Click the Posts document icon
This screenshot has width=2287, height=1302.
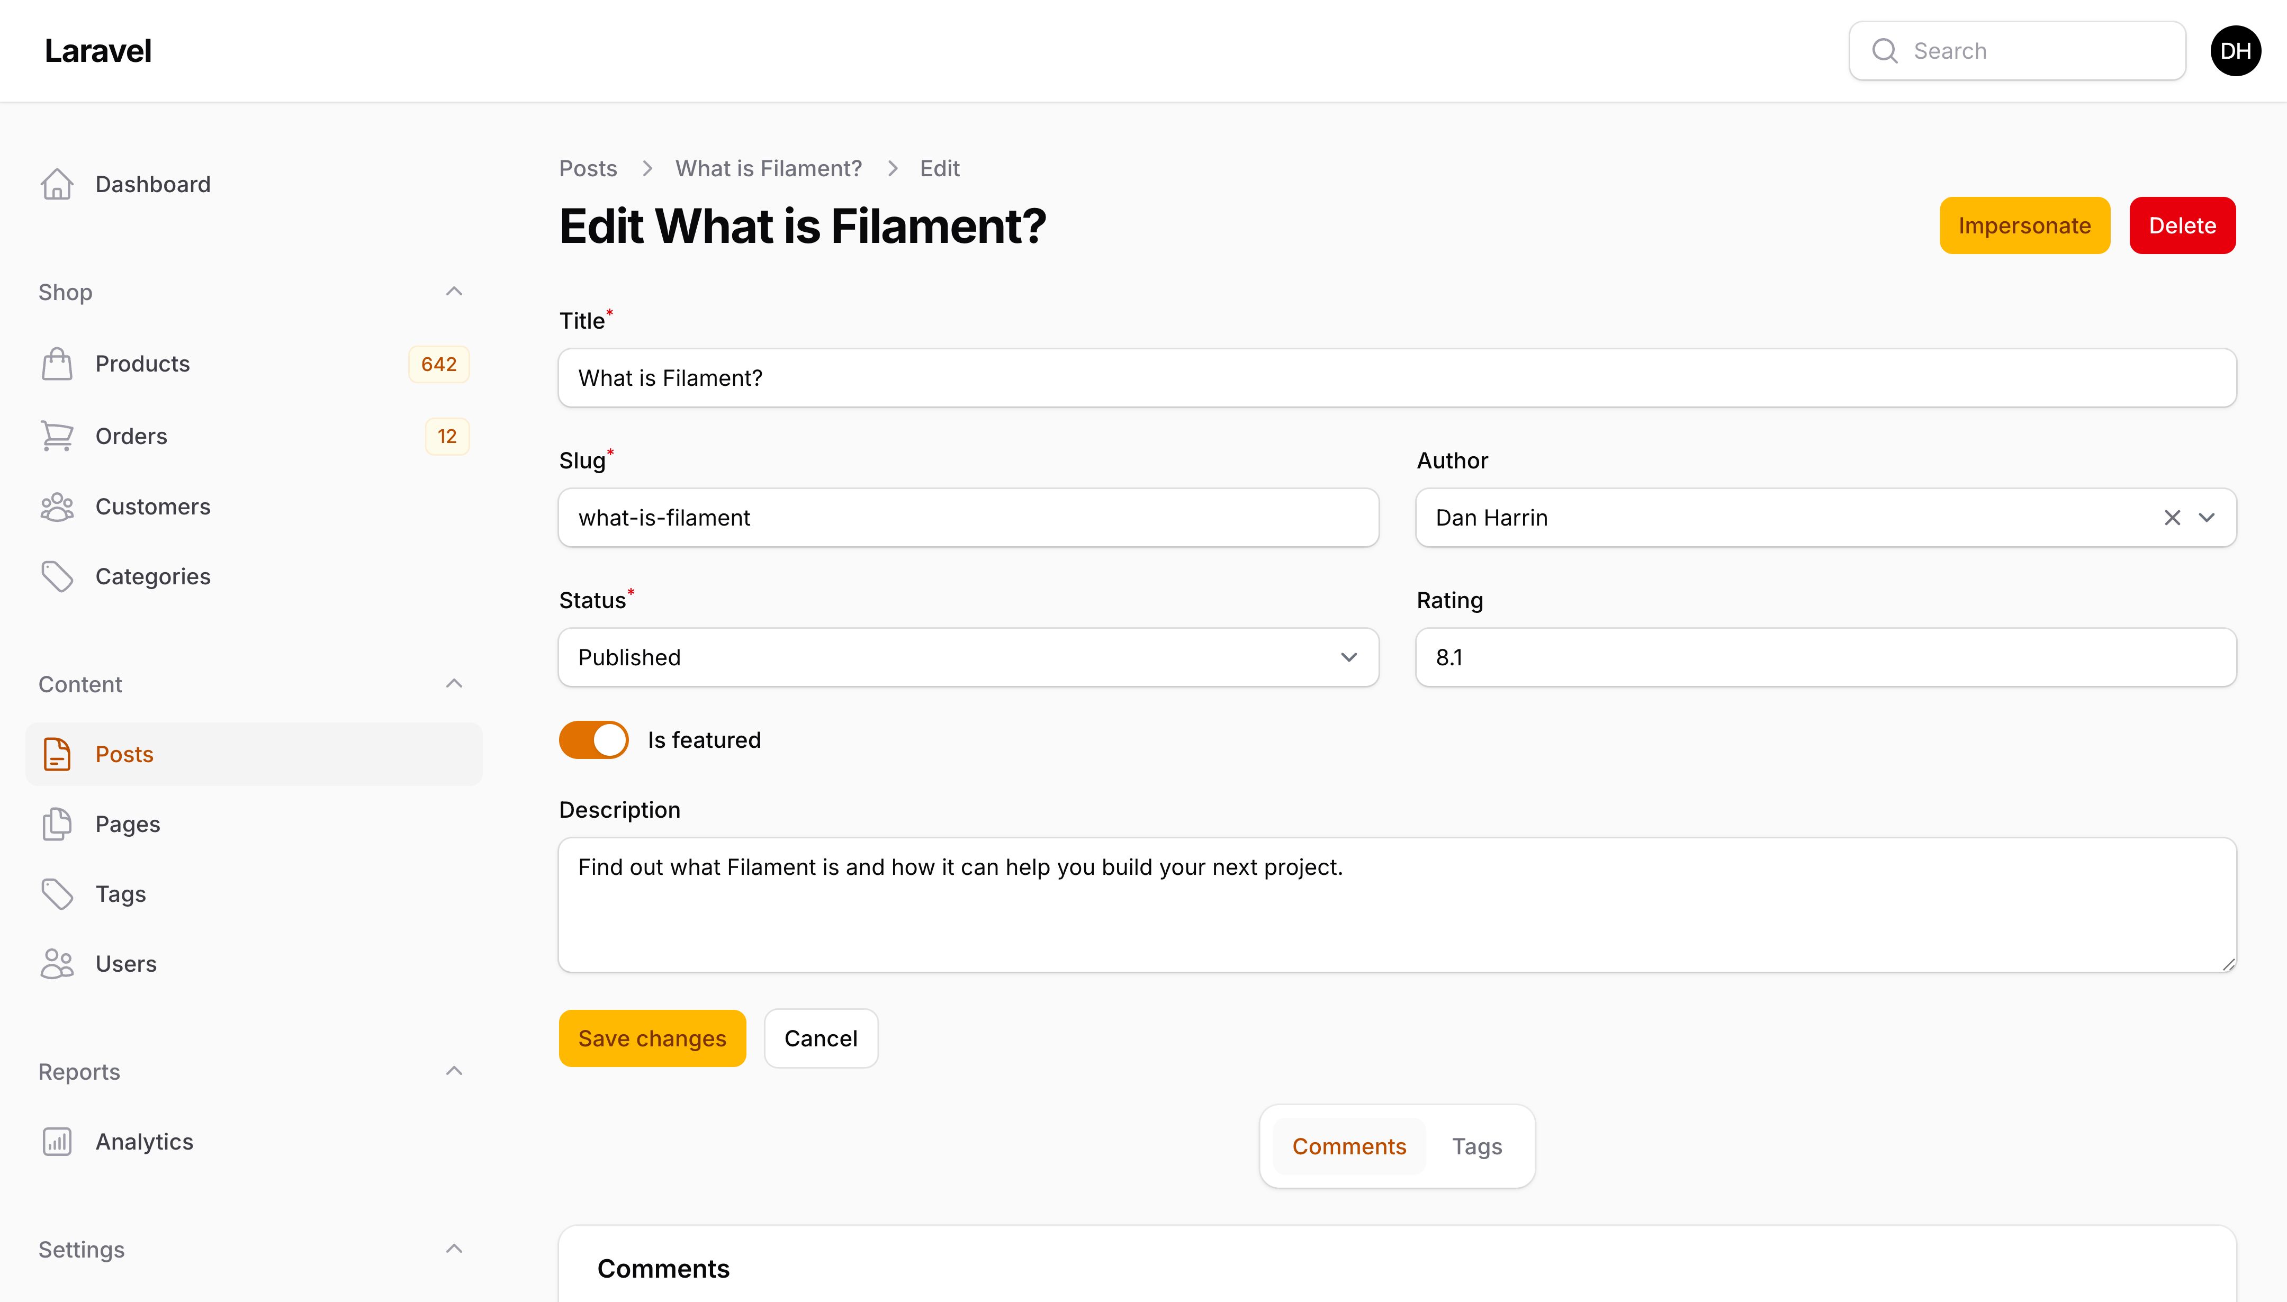click(x=56, y=754)
